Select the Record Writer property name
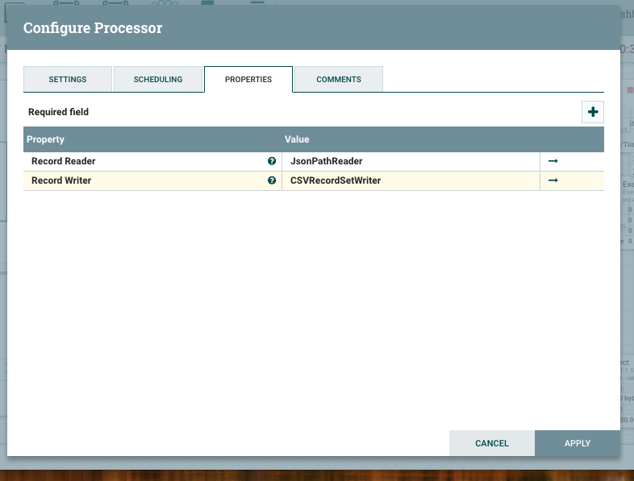Viewport: 634px width, 481px height. [61, 180]
